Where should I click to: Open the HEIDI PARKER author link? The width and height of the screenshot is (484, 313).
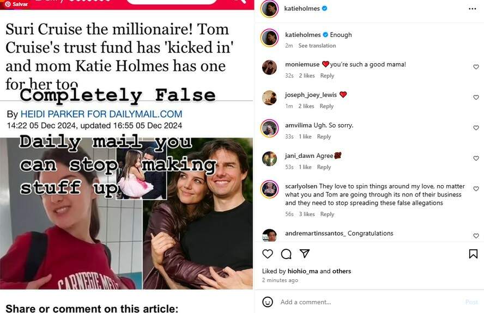[x=101, y=114]
